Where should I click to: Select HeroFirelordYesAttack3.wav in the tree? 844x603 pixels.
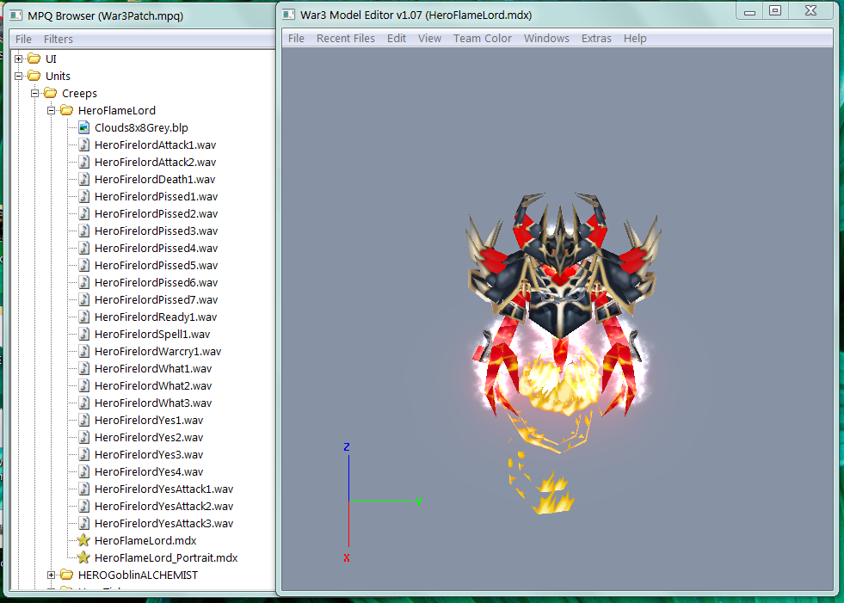(163, 524)
